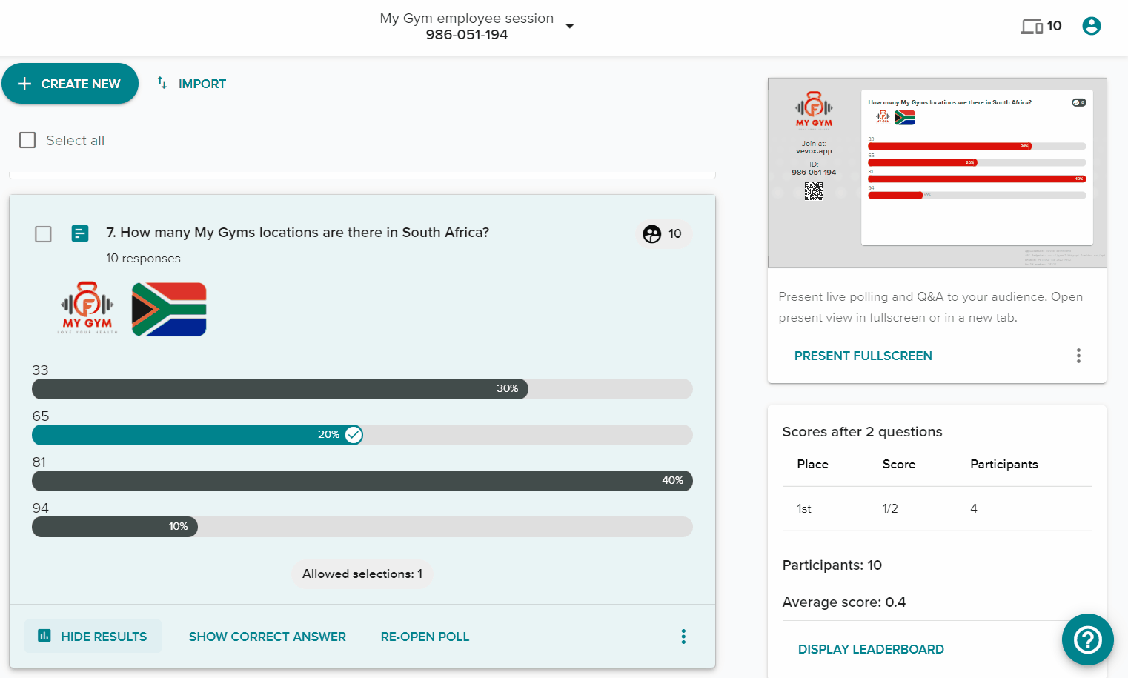Click the 40% results bar for option 81

point(362,480)
